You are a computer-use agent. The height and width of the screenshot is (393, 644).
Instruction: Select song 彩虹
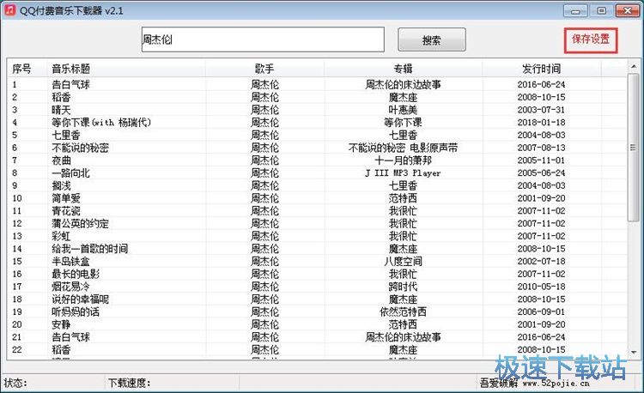point(61,236)
